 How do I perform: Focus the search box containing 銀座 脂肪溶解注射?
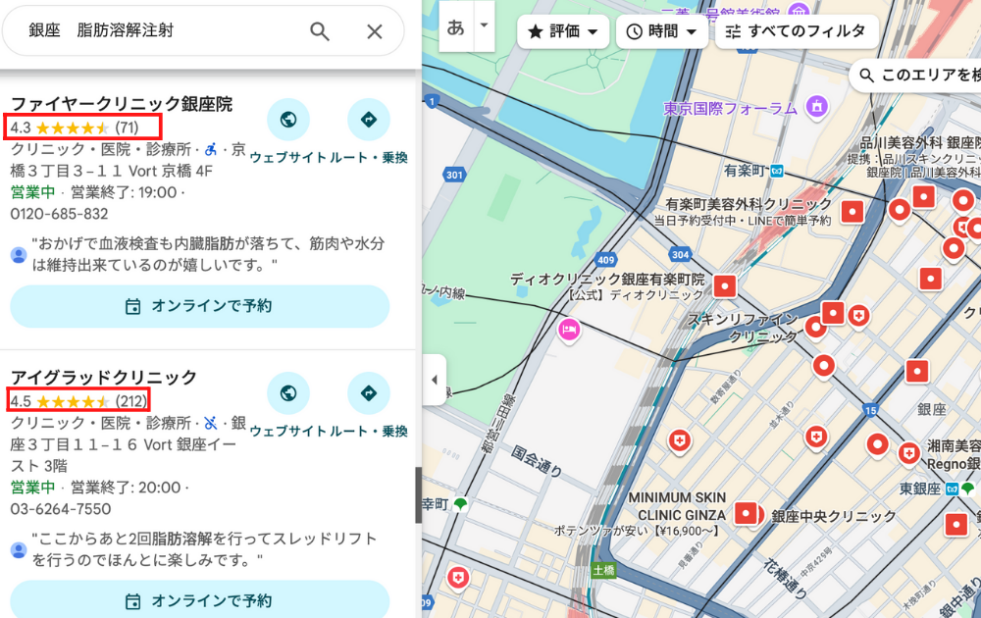[203, 30]
